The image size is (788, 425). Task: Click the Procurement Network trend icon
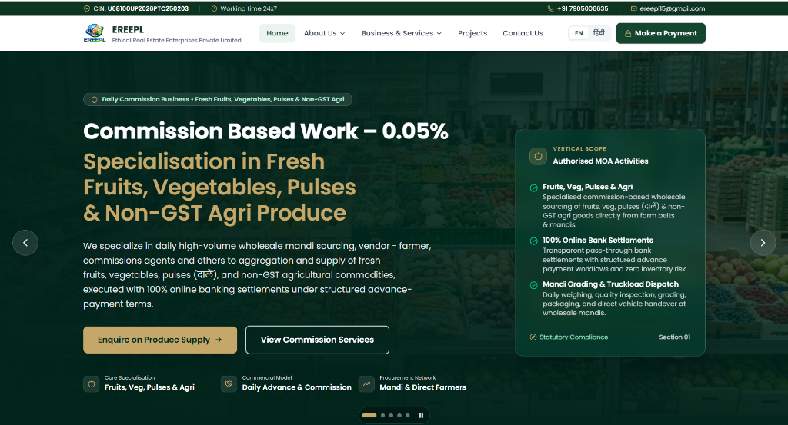pos(366,383)
